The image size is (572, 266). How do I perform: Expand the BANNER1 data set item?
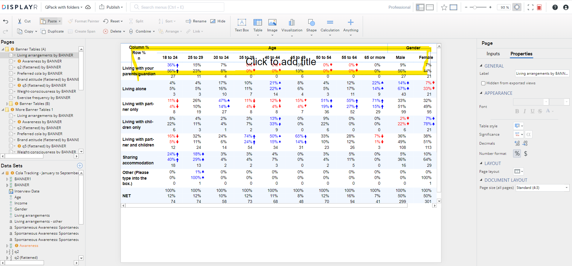coord(7,179)
